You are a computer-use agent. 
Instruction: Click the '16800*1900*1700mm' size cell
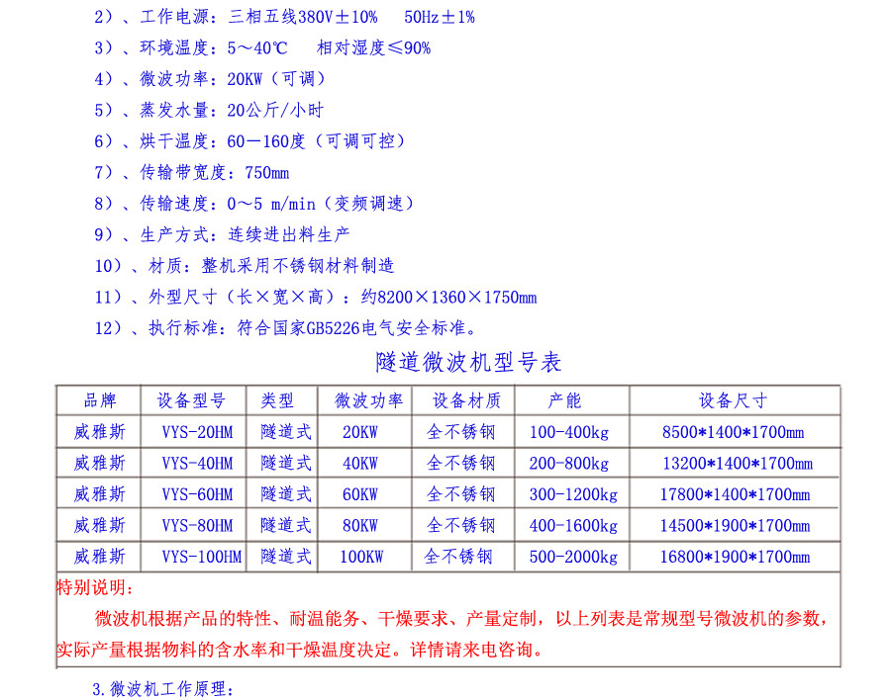(735, 557)
